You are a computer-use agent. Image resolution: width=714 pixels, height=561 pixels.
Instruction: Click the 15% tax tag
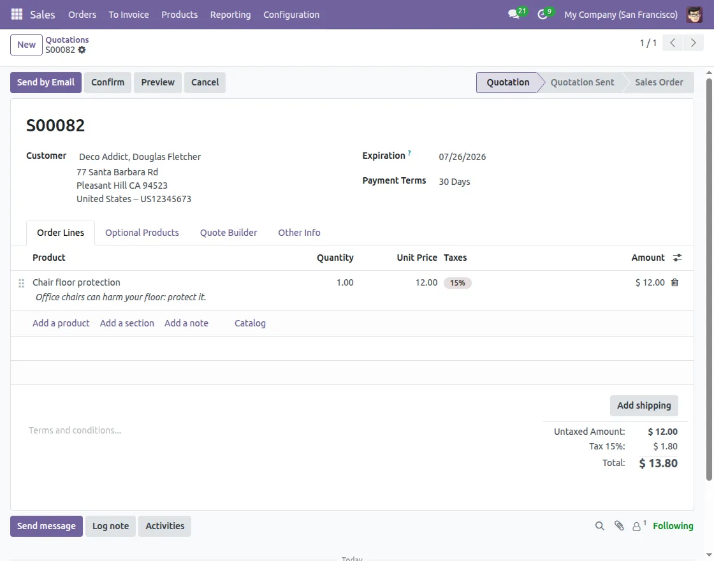click(x=458, y=283)
